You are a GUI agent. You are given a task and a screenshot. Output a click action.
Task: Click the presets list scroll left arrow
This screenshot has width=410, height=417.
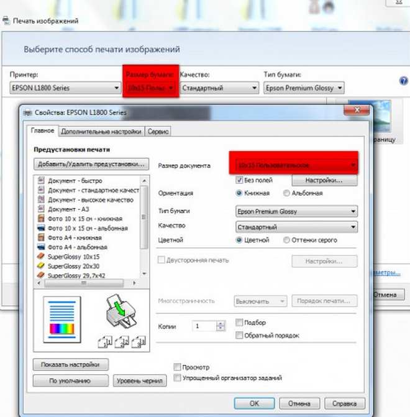point(39,283)
